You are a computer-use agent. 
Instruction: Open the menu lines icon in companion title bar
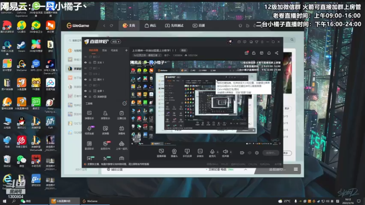[262, 42]
